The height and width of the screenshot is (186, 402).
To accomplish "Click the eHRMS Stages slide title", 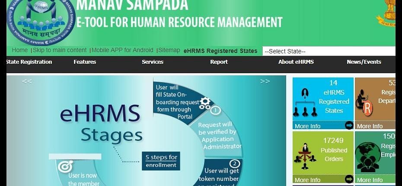I will coord(101,123).
